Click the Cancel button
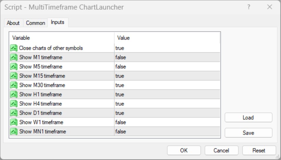This screenshot has width=281, height=160. click(x=221, y=150)
